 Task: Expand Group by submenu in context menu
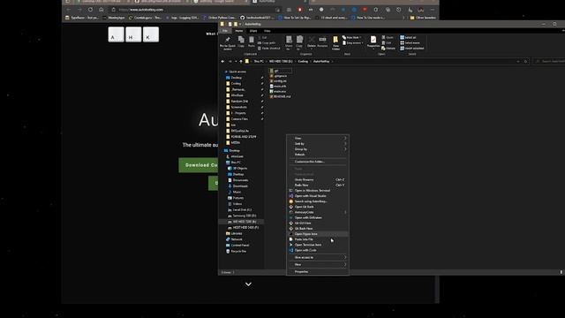(x=318, y=149)
